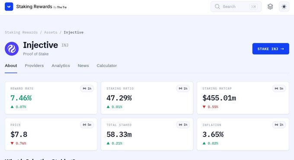
Task: Click the Staking Rewards logo icon
Action: [9, 6]
